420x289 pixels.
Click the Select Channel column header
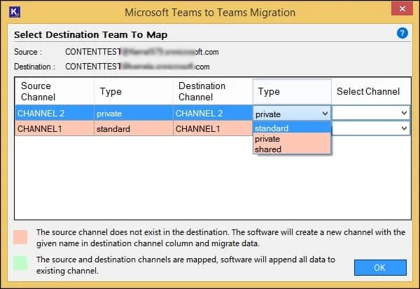(371, 91)
